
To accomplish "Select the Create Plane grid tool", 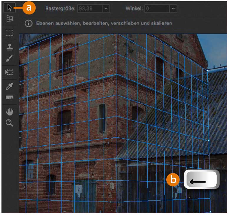I will [9, 19].
